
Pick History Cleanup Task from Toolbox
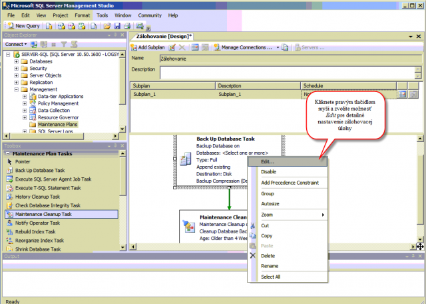(x=62, y=197)
